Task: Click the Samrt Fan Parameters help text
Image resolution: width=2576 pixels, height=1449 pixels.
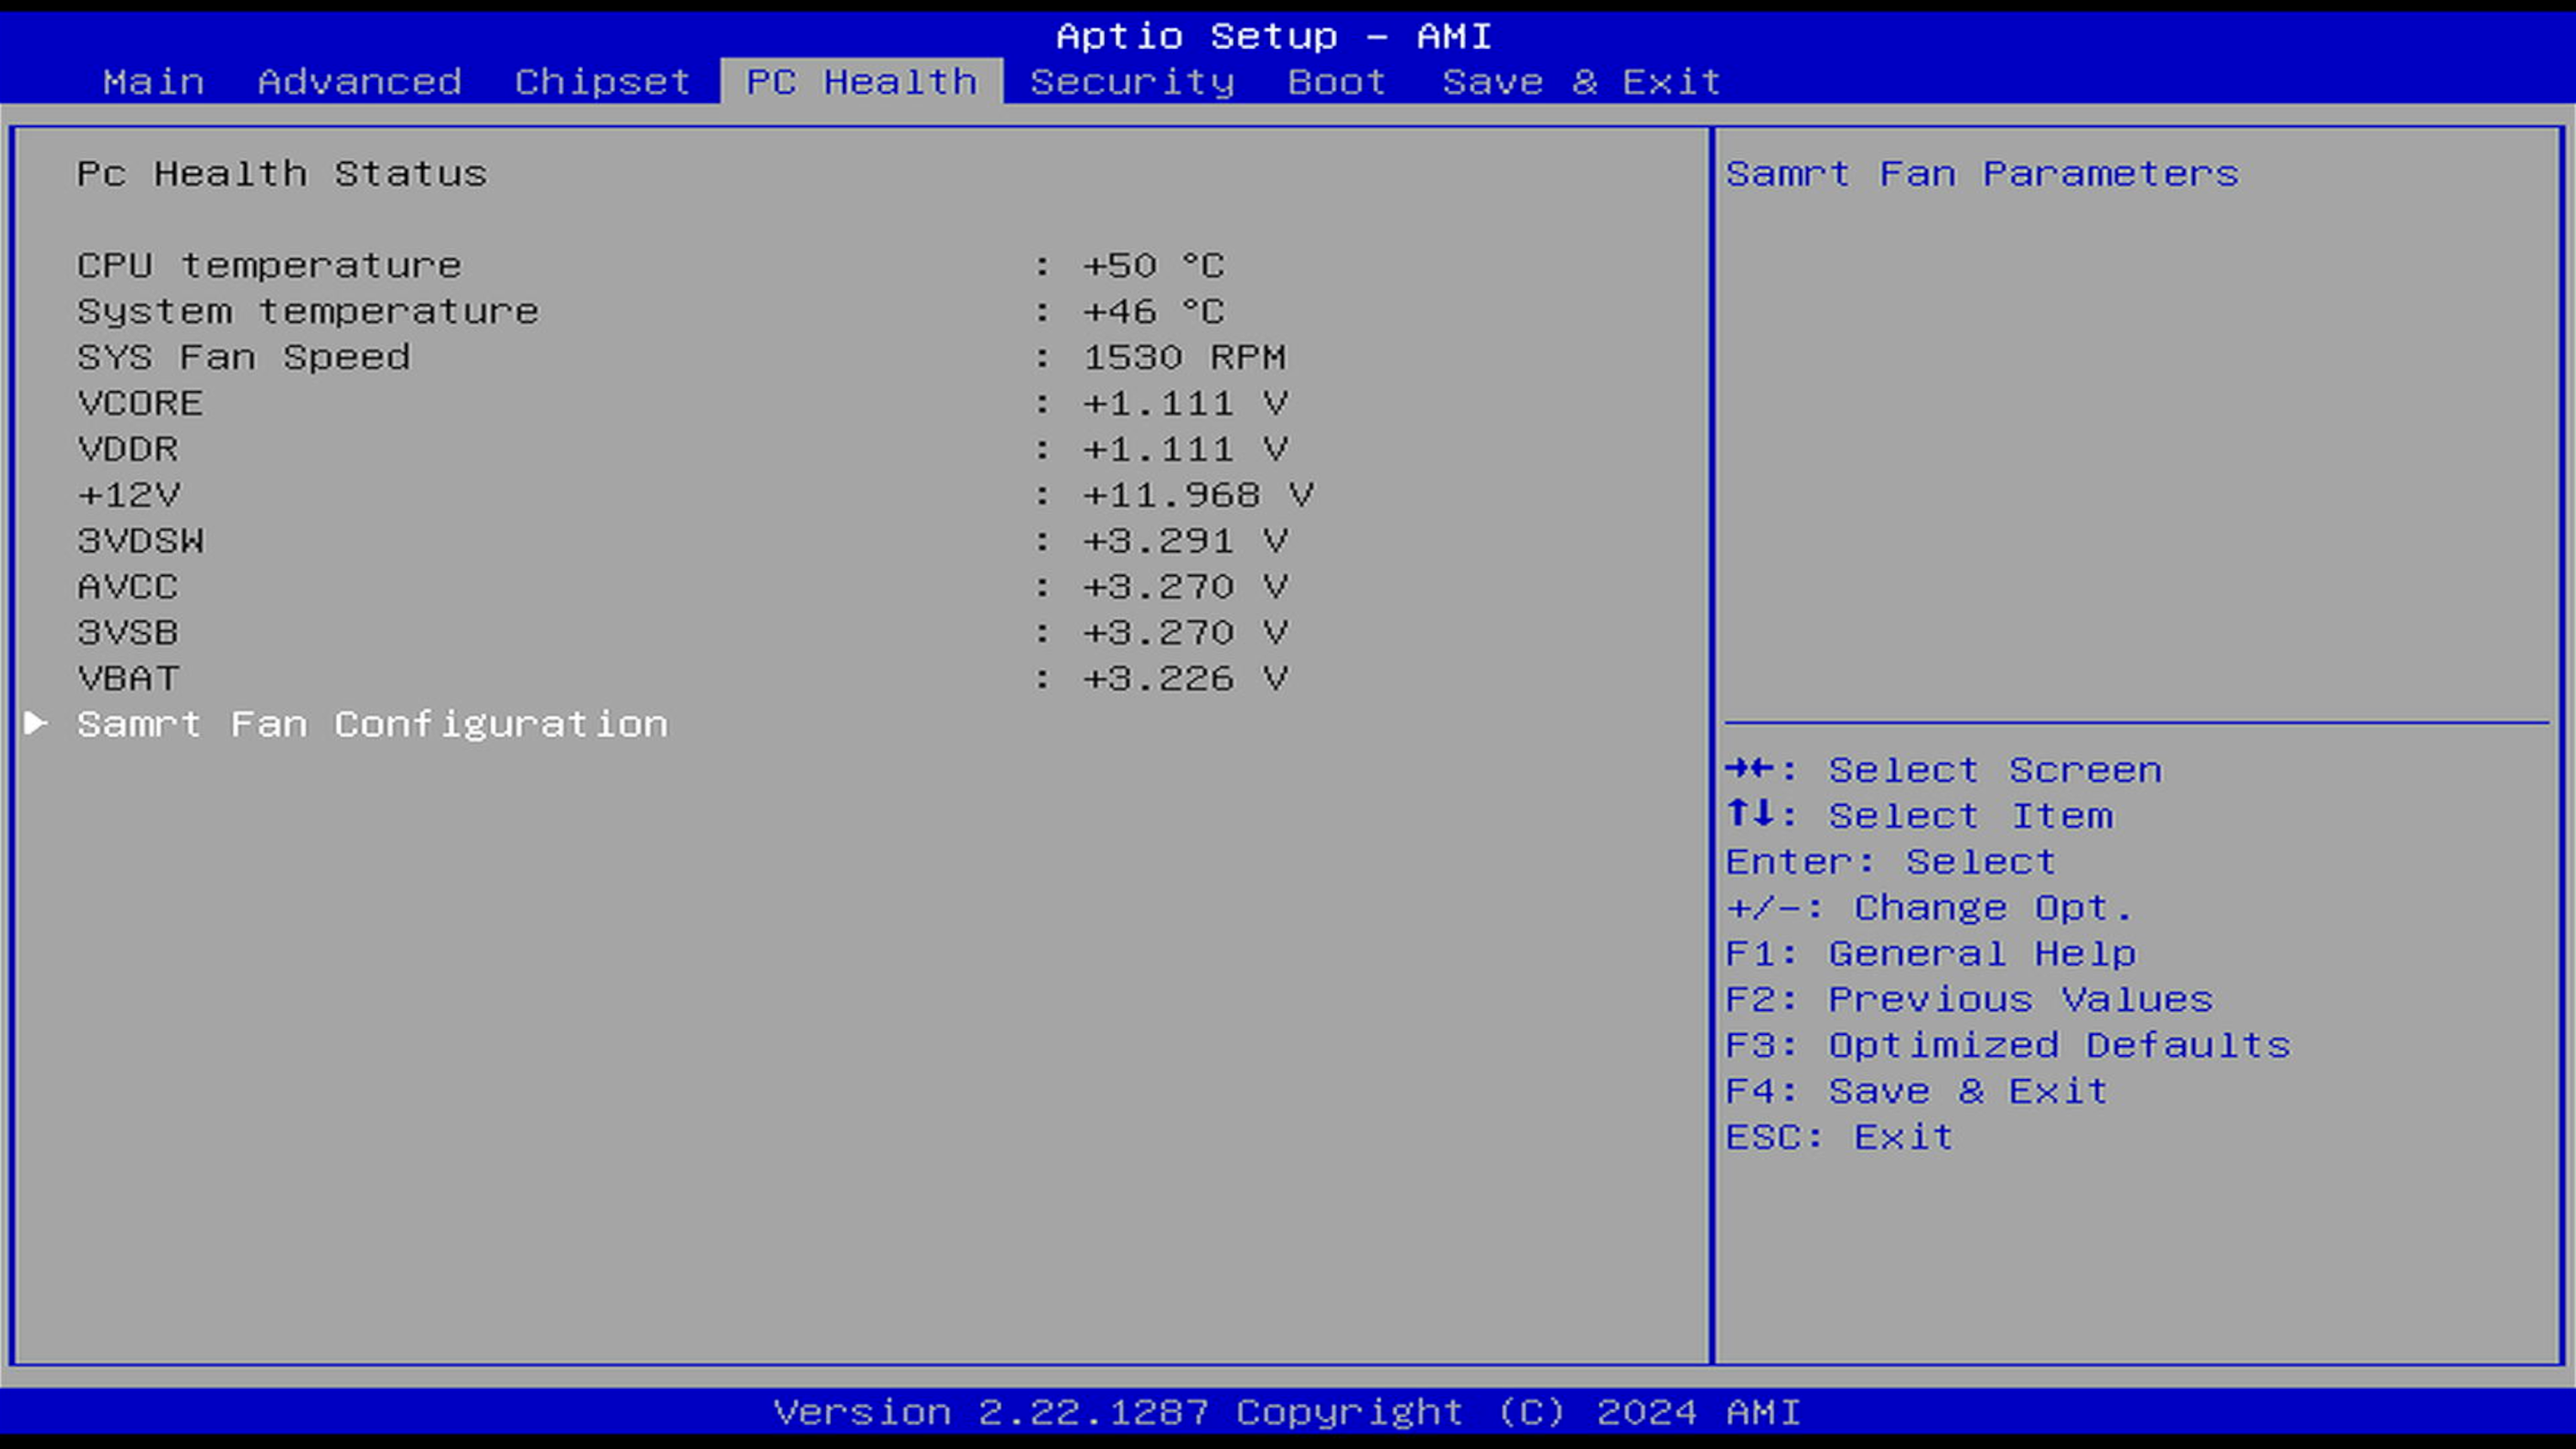Action: [x=1981, y=174]
